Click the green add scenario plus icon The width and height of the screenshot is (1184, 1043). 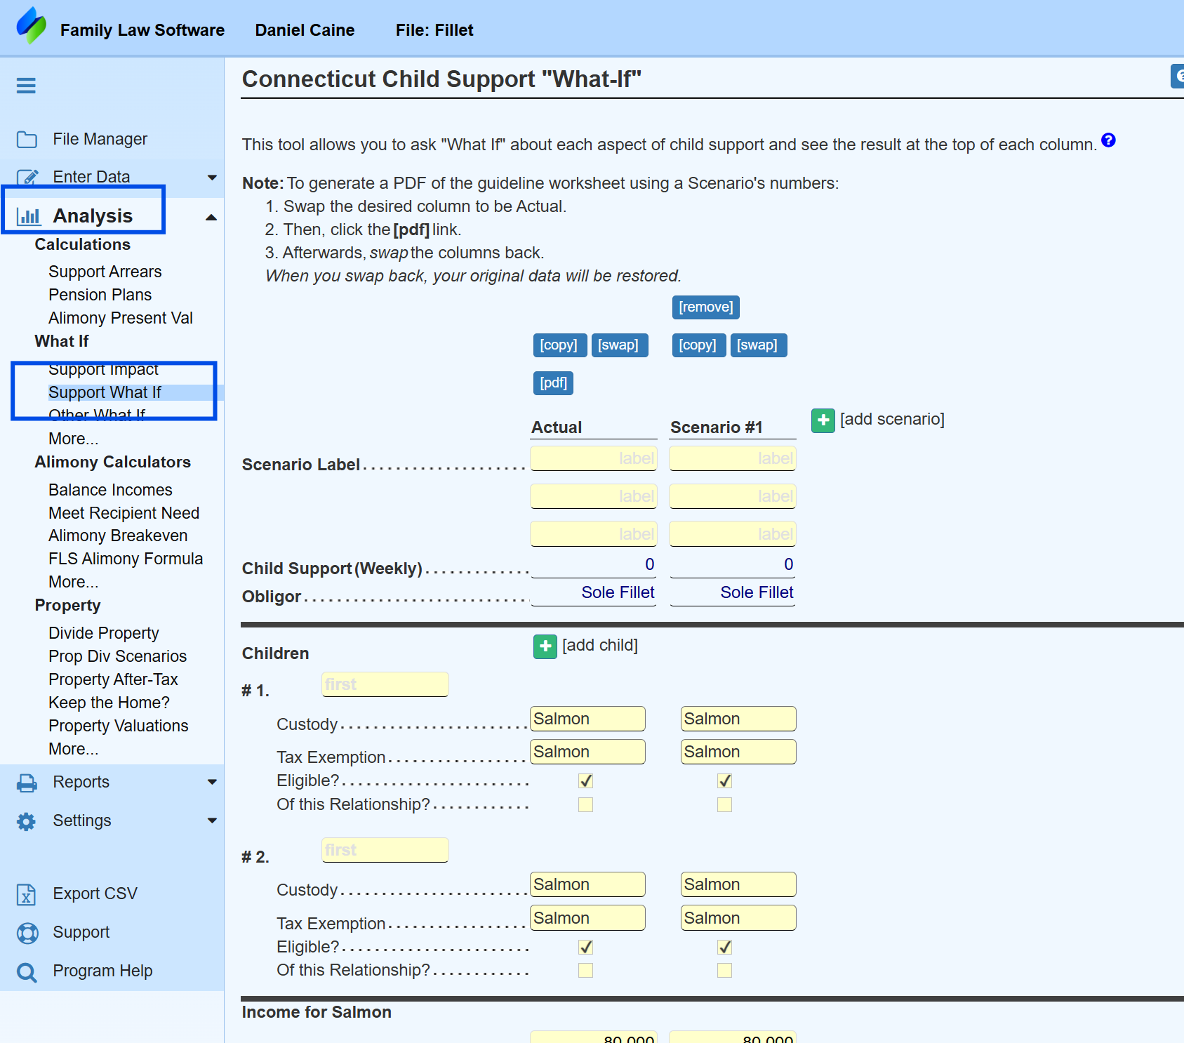tap(823, 420)
